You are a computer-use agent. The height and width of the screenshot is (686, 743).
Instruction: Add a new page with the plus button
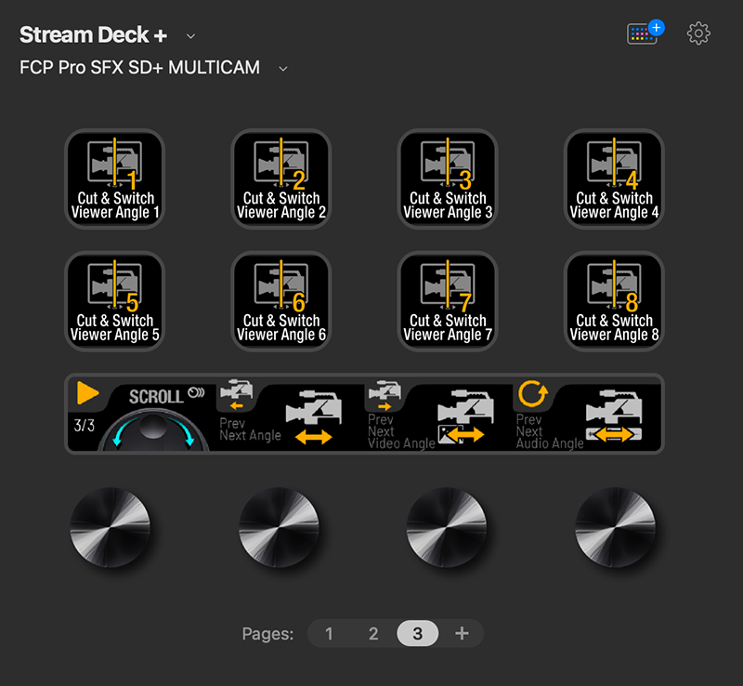point(462,633)
